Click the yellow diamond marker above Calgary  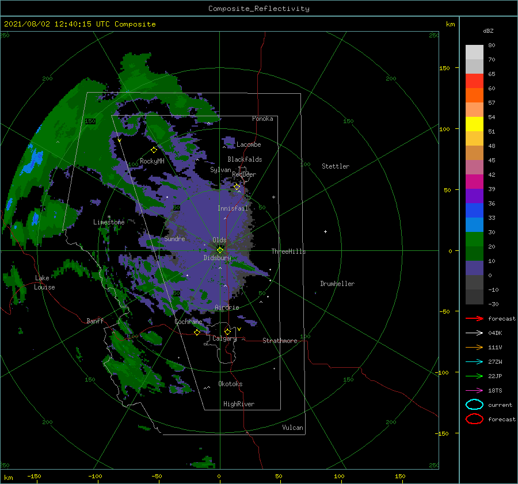[227, 331]
